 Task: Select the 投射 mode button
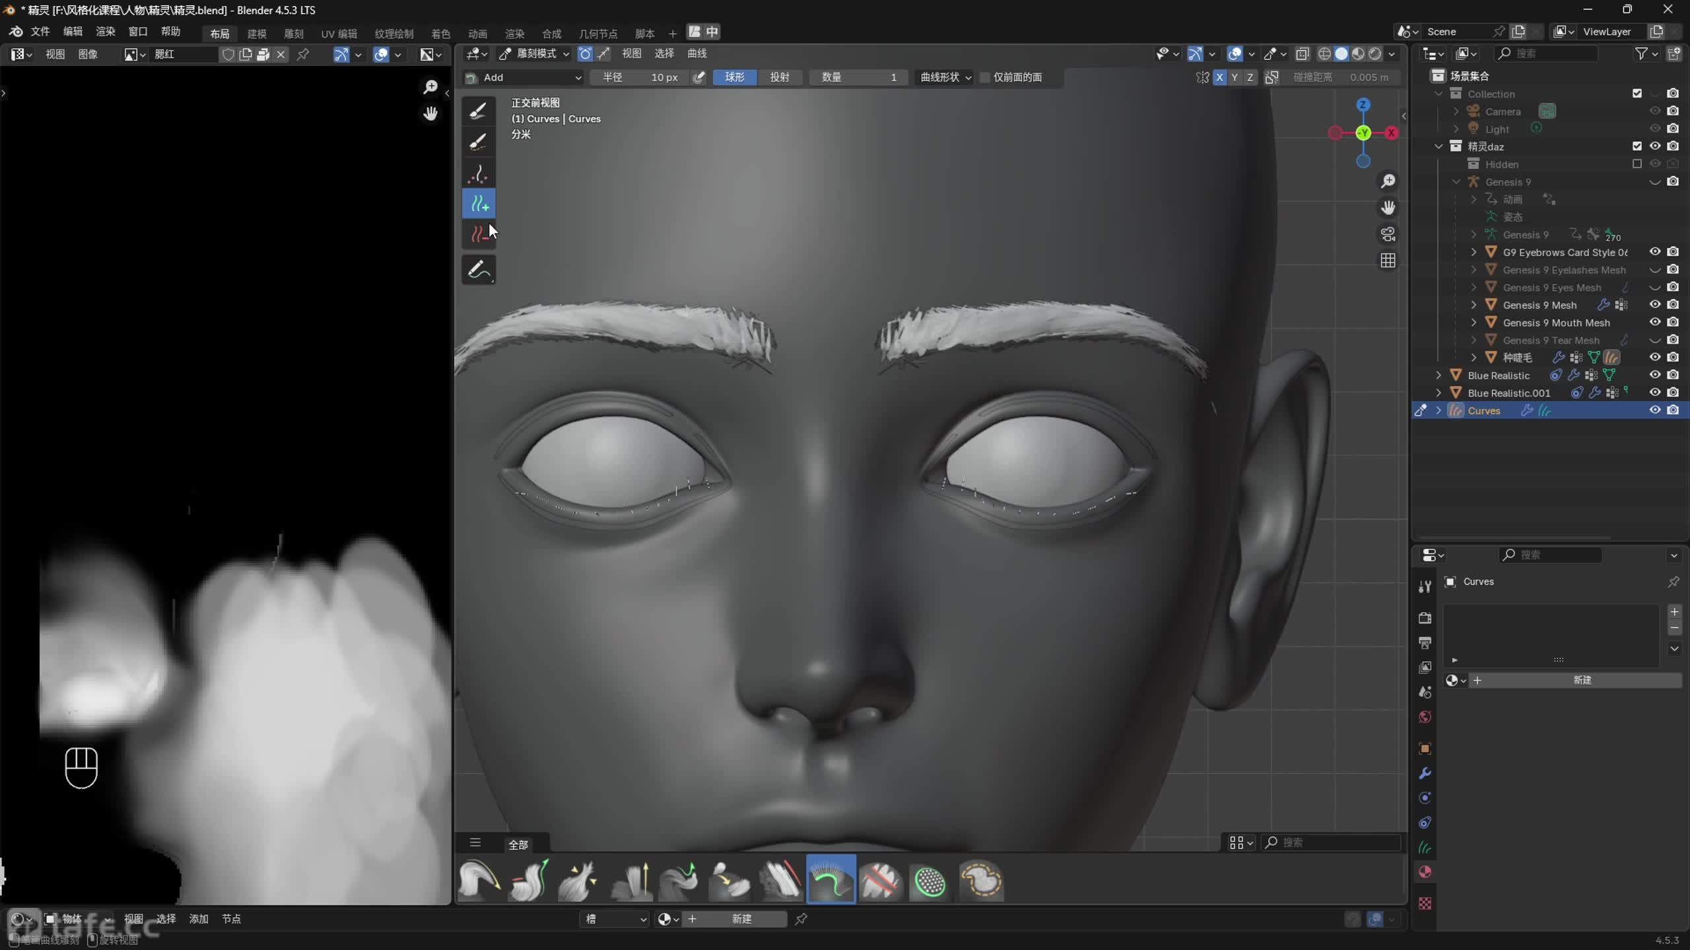[779, 78]
